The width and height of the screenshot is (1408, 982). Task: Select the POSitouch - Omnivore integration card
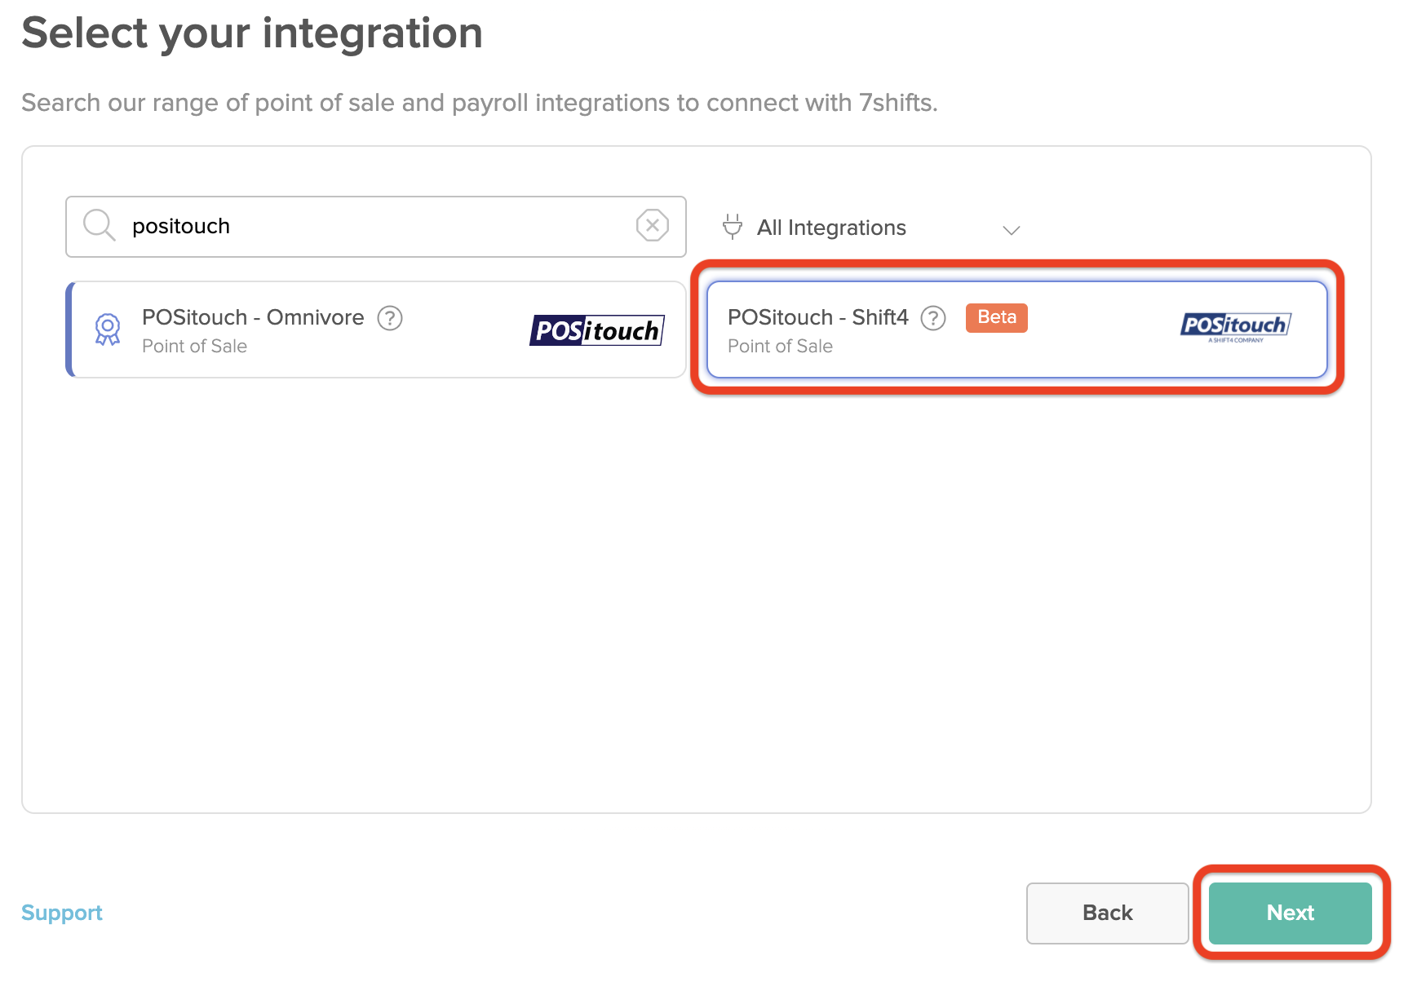point(376,330)
